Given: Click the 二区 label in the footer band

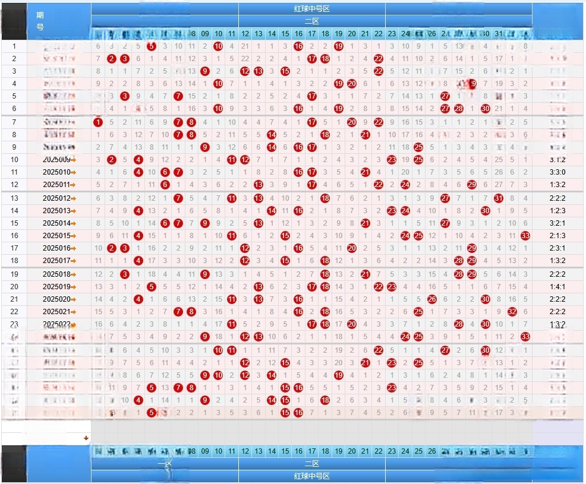Looking at the screenshot, I should tap(311, 464).
